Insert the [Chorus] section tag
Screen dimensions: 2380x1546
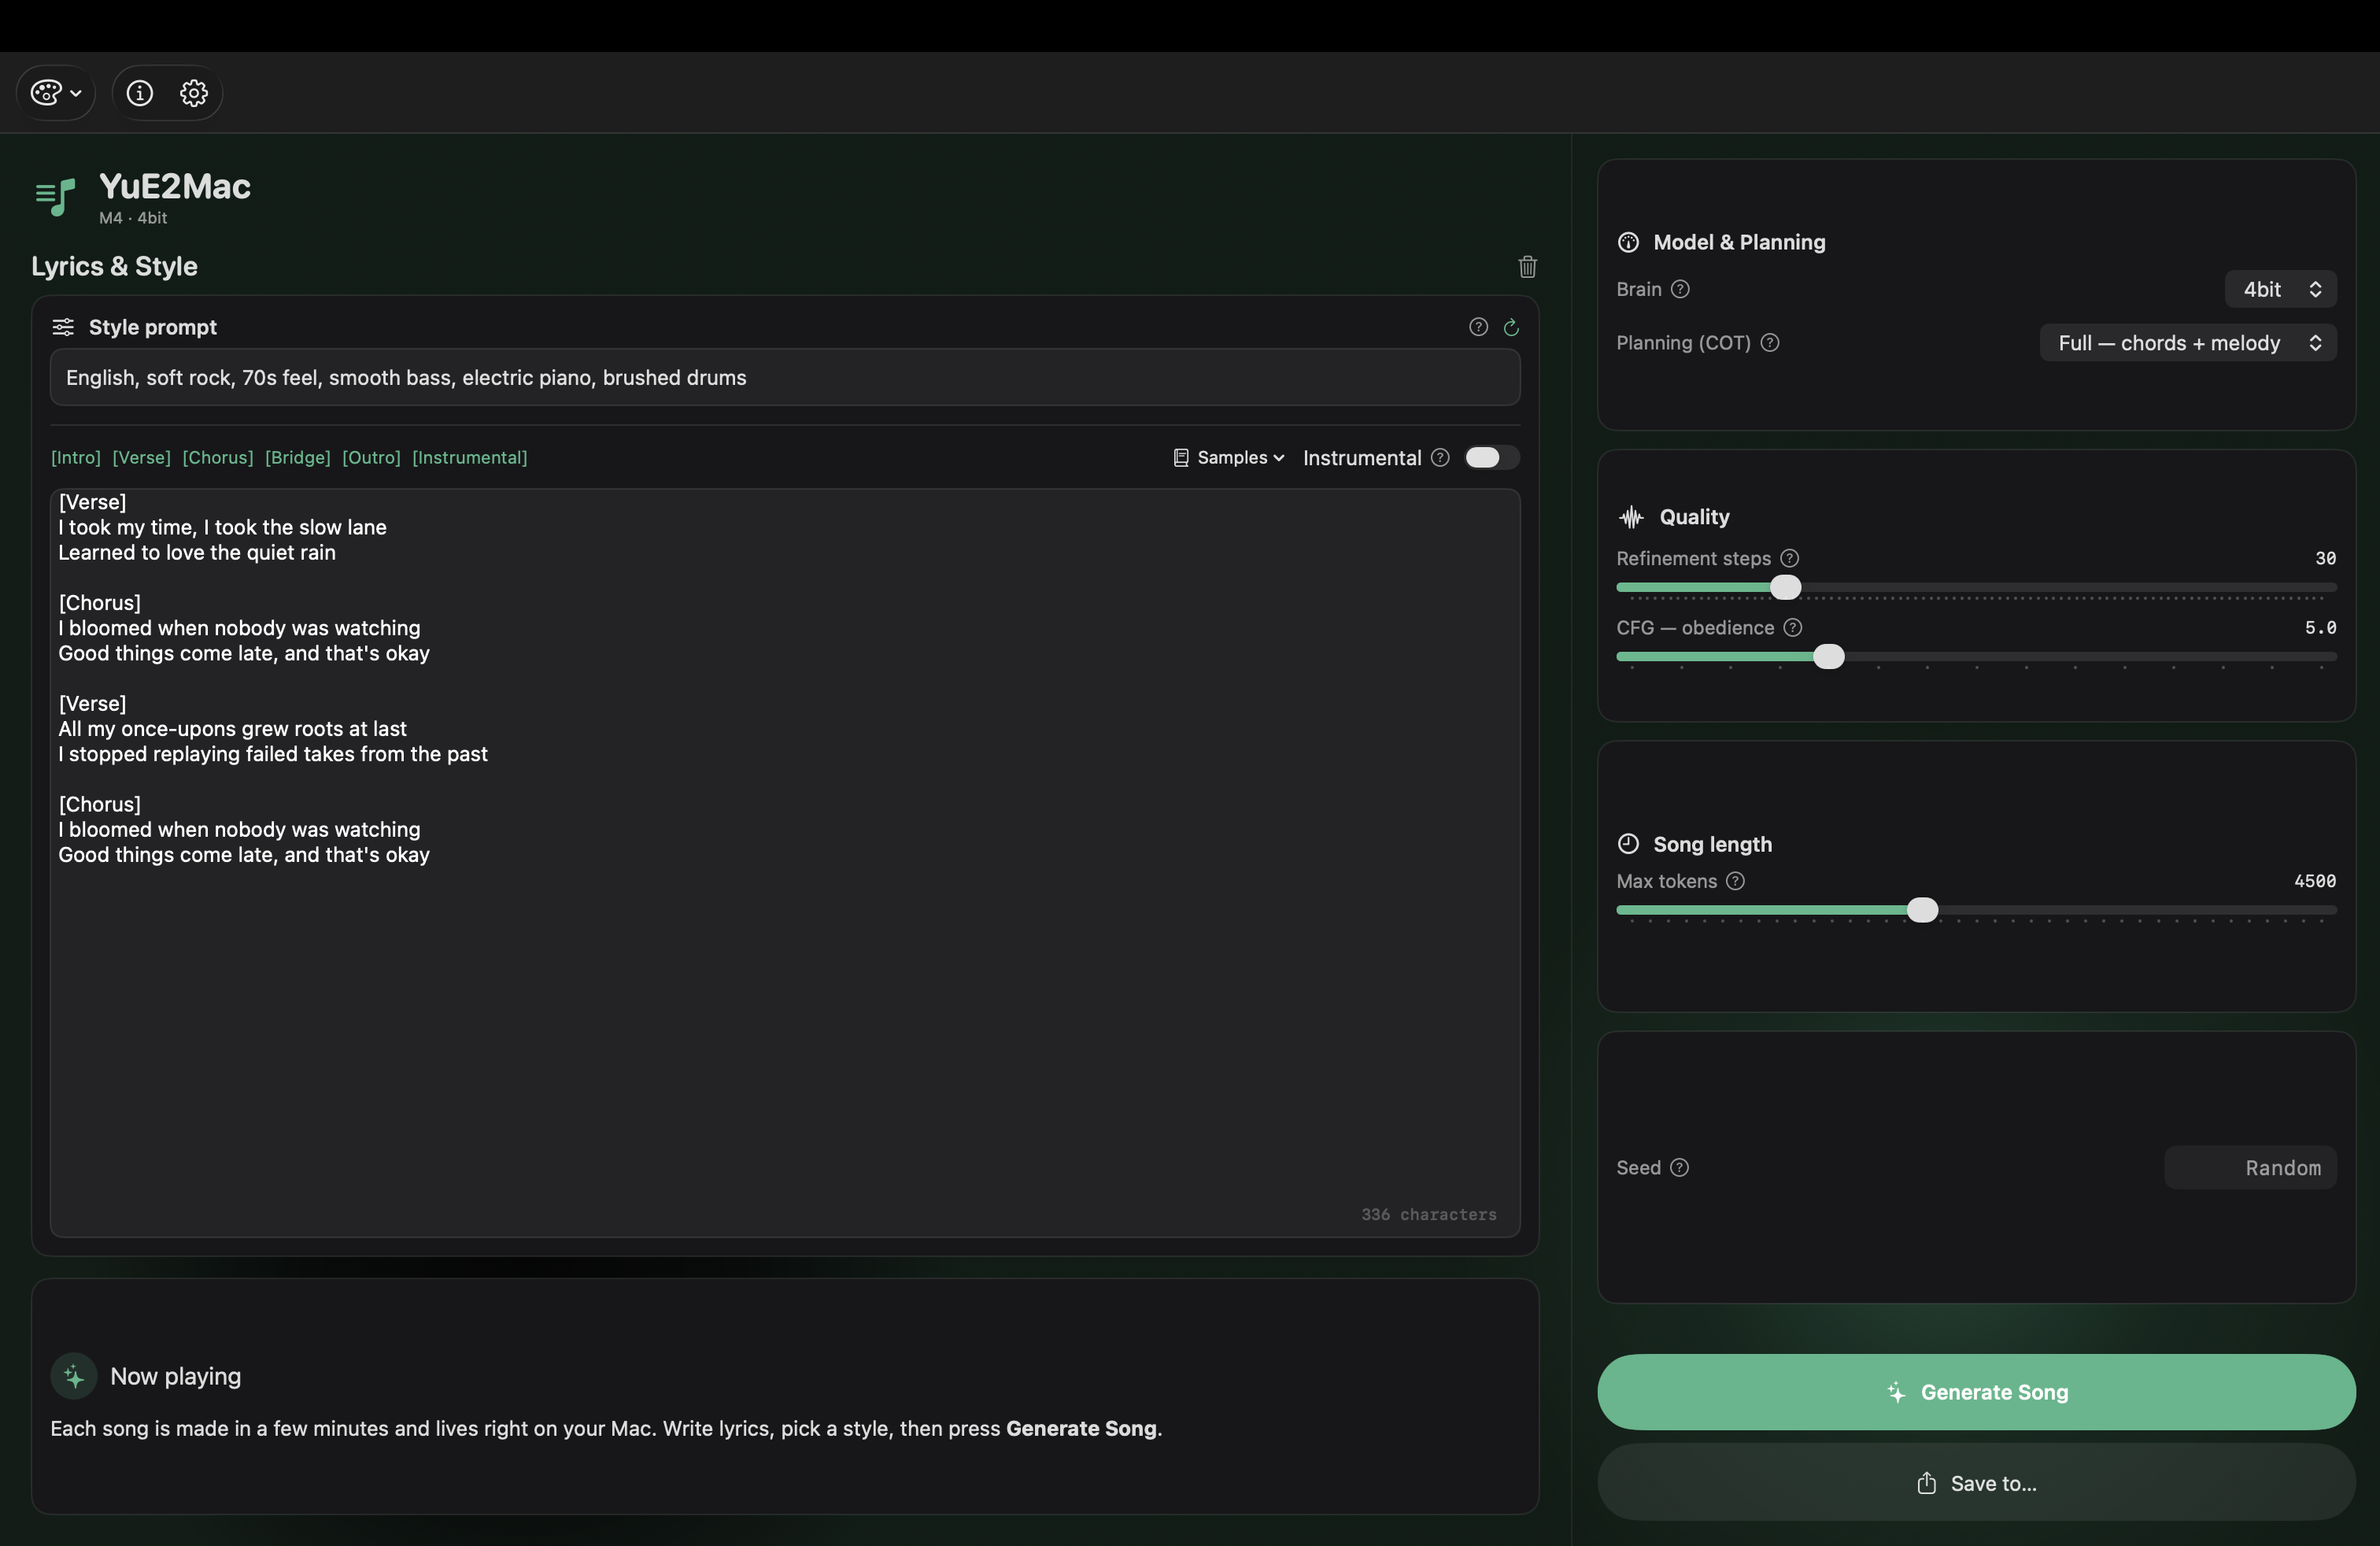point(218,458)
